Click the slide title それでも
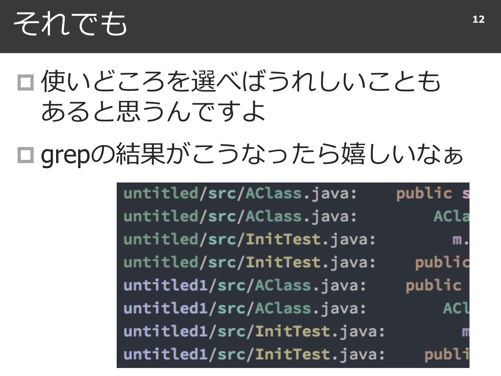 pos(70,23)
